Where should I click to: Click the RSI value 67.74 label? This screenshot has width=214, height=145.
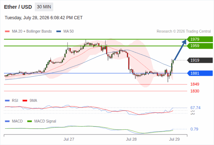196,108
